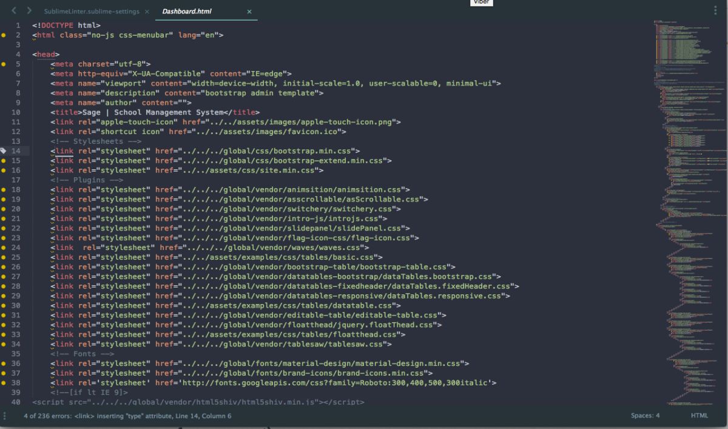This screenshot has width=728, height=429.
Task: Click the yellow lint dot on line 22
Action: (3, 228)
